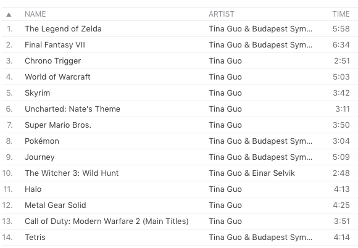Click track number 11 index
358x248 pixels.
click(x=8, y=189)
